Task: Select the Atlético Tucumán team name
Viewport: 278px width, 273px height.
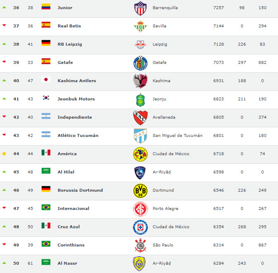Action: click(x=78, y=135)
